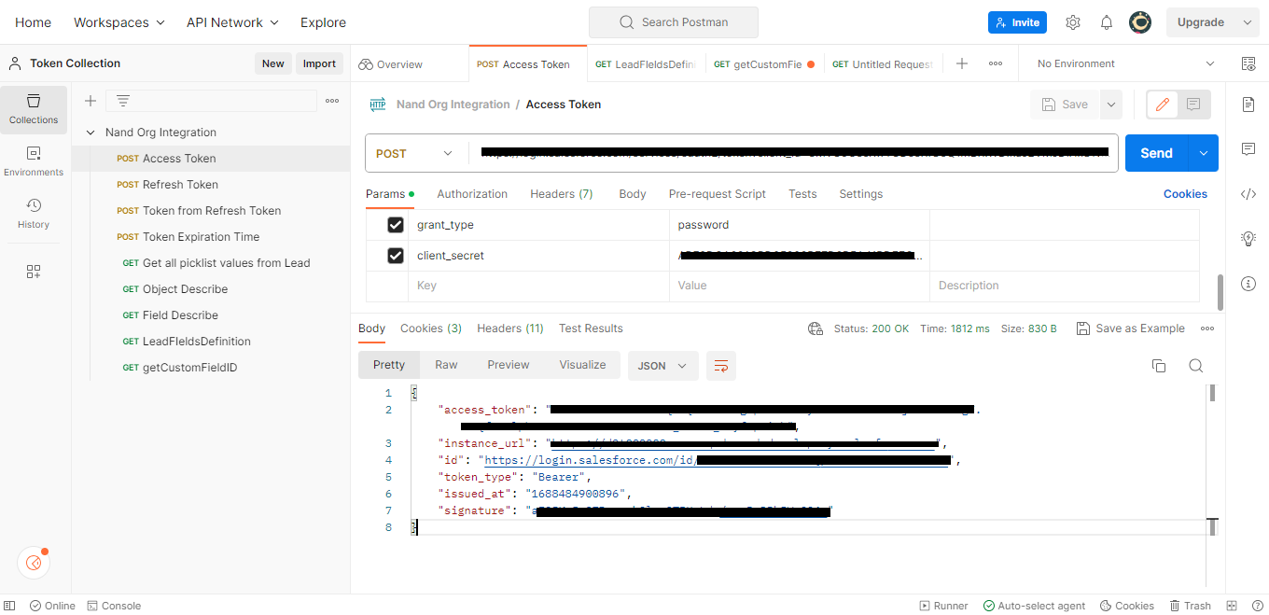The width and height of the screenshot is (1269, 615).
Task: Open Postman settings gear
Action: point(1073,22)
